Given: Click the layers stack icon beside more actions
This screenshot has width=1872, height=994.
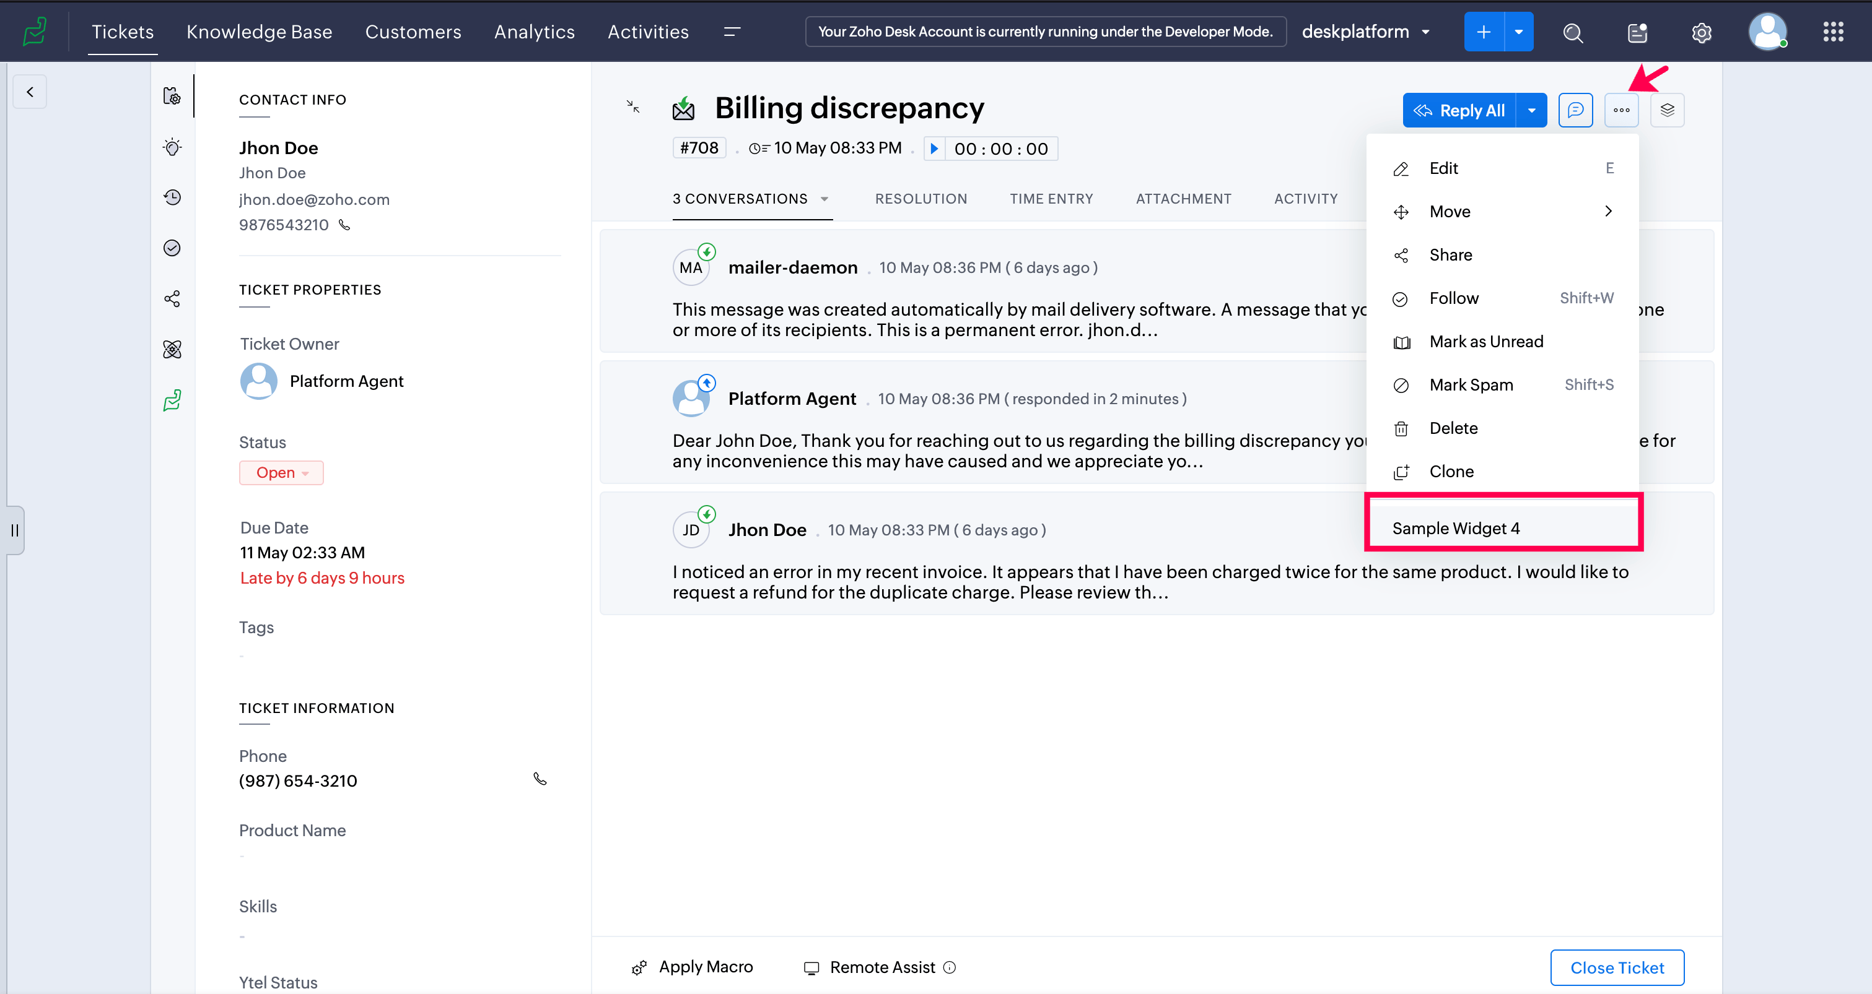Looking at the screenshot, I should pos(1667,110).
